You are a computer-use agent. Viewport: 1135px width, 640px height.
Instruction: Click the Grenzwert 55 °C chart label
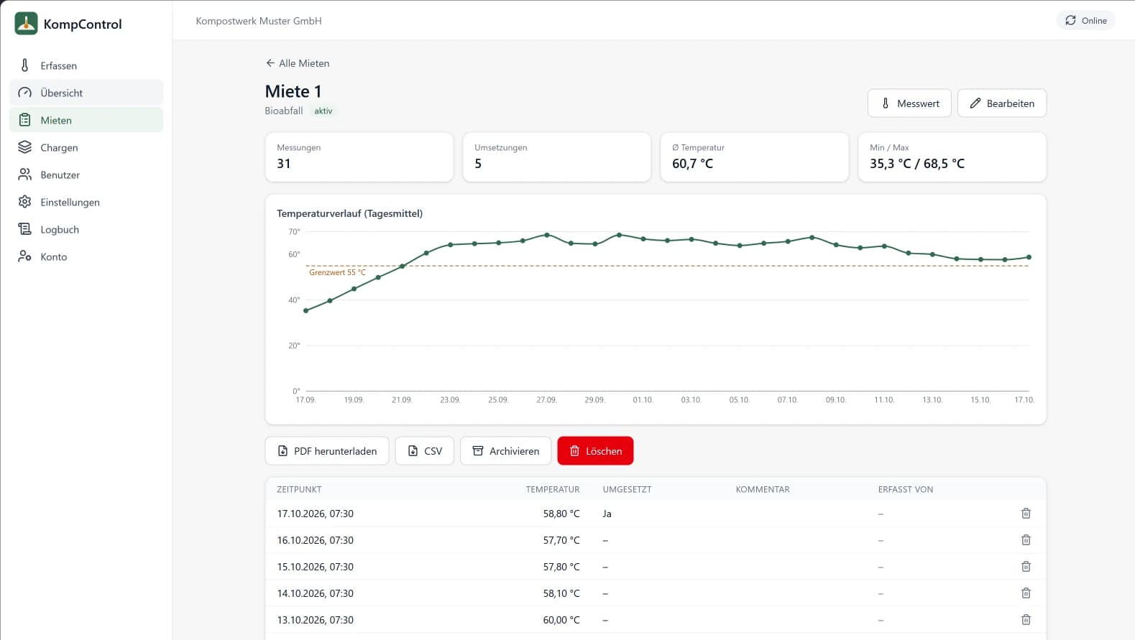pos(337,272)
